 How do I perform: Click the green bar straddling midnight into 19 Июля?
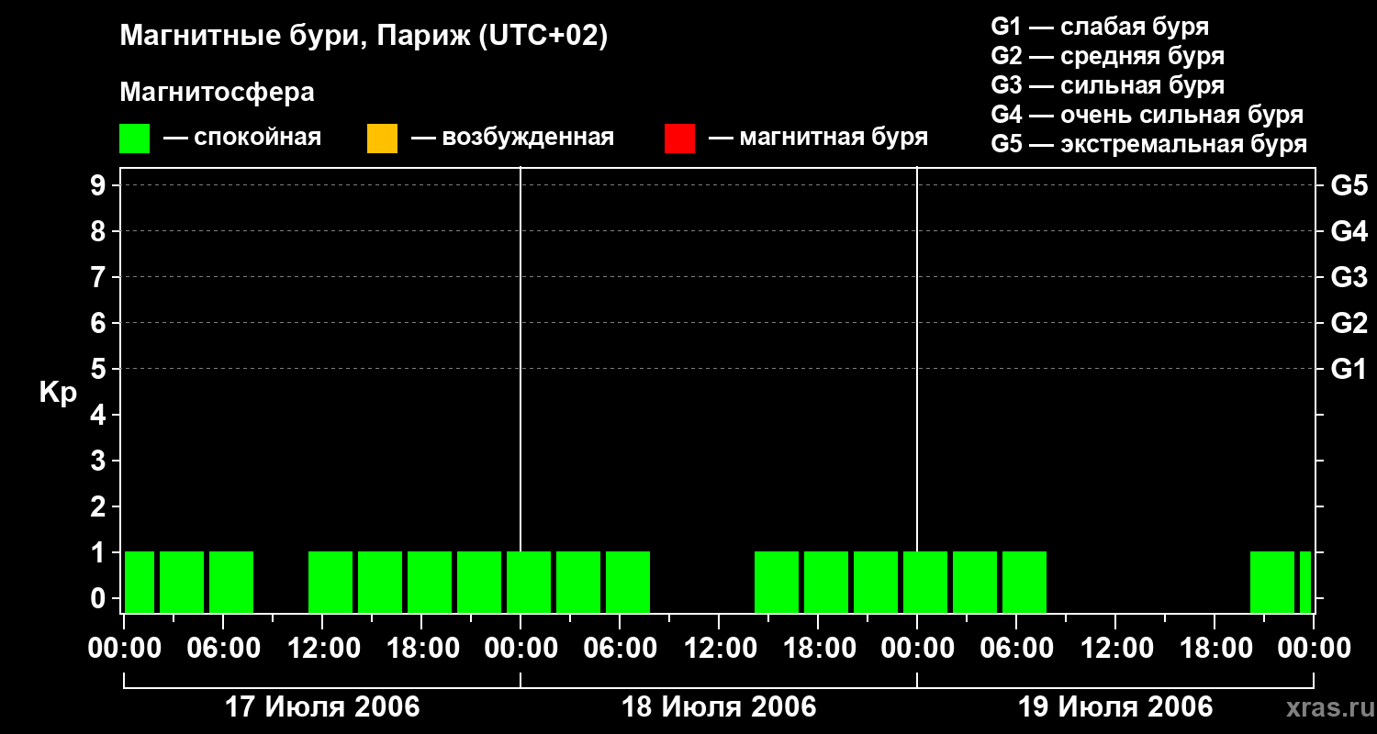925,582
